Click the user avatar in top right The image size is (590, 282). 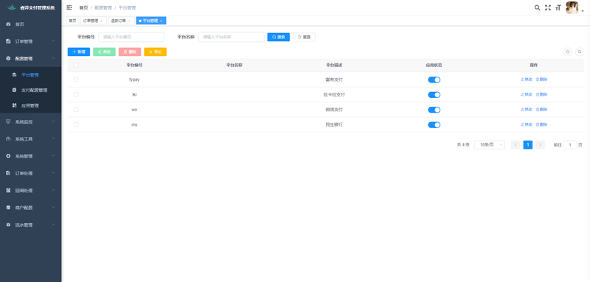click(x=572, y=7)
